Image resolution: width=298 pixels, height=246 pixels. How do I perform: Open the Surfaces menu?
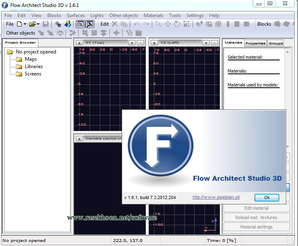[76, 16]
